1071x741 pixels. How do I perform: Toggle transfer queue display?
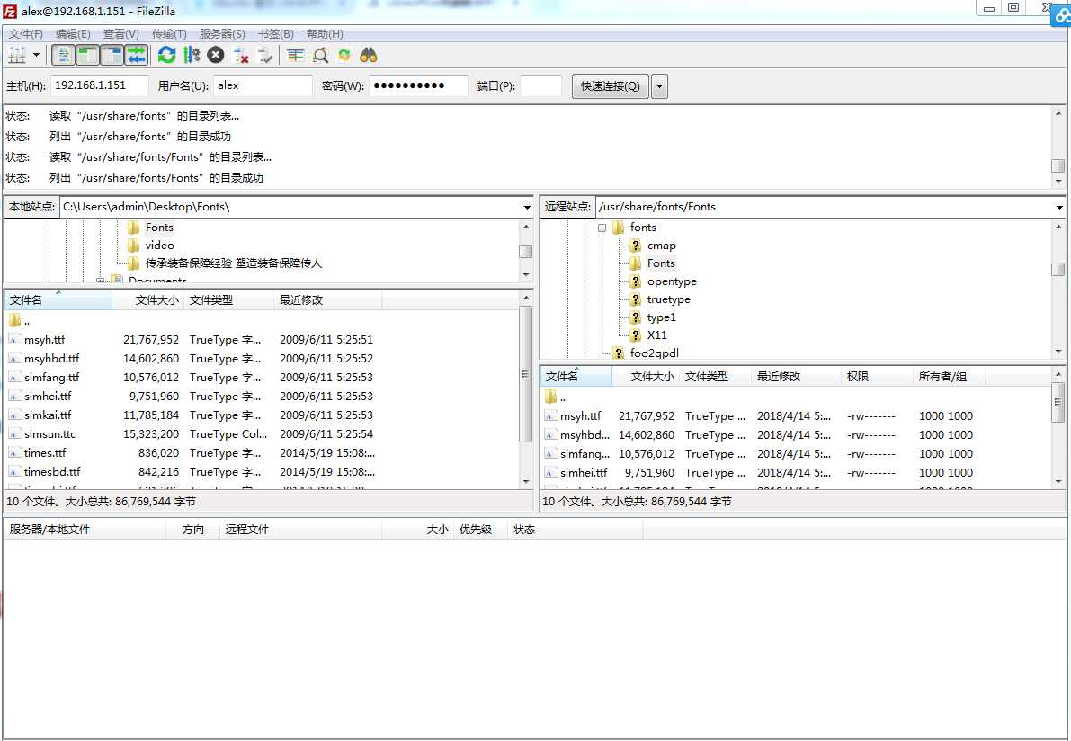pyautogui.click(x=137, y=56)
